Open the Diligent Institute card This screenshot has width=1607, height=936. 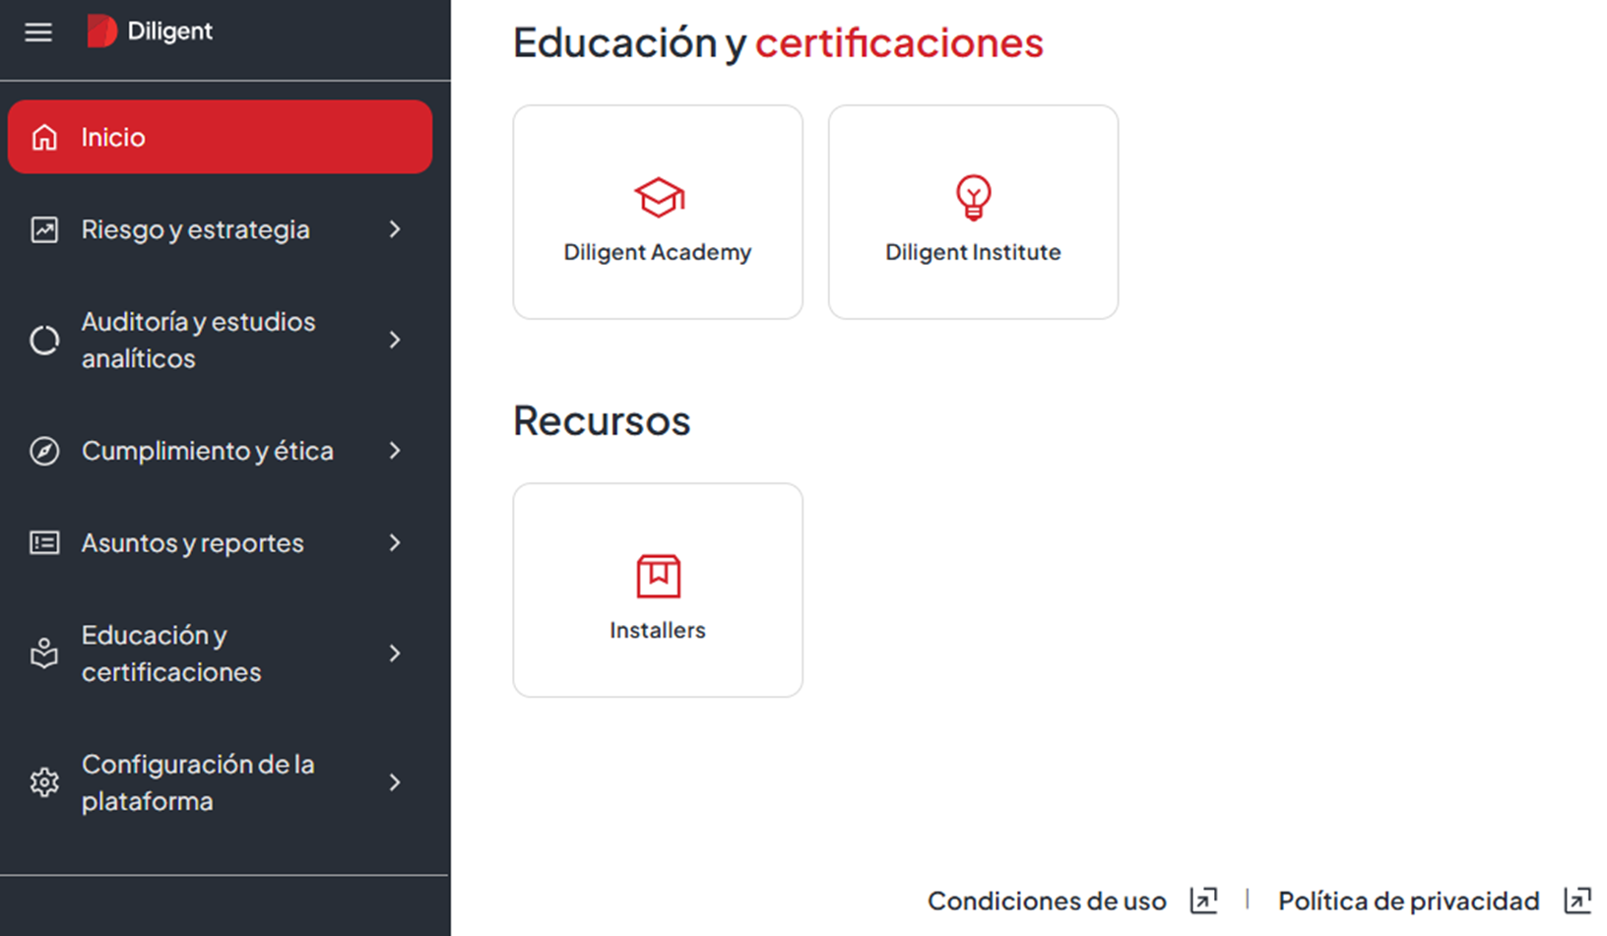coord(973,212)
